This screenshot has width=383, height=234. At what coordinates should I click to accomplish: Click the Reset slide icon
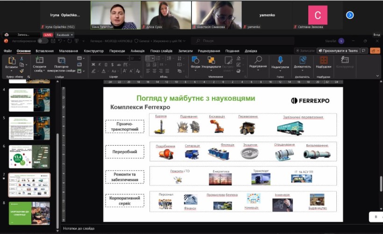point(79,64)
